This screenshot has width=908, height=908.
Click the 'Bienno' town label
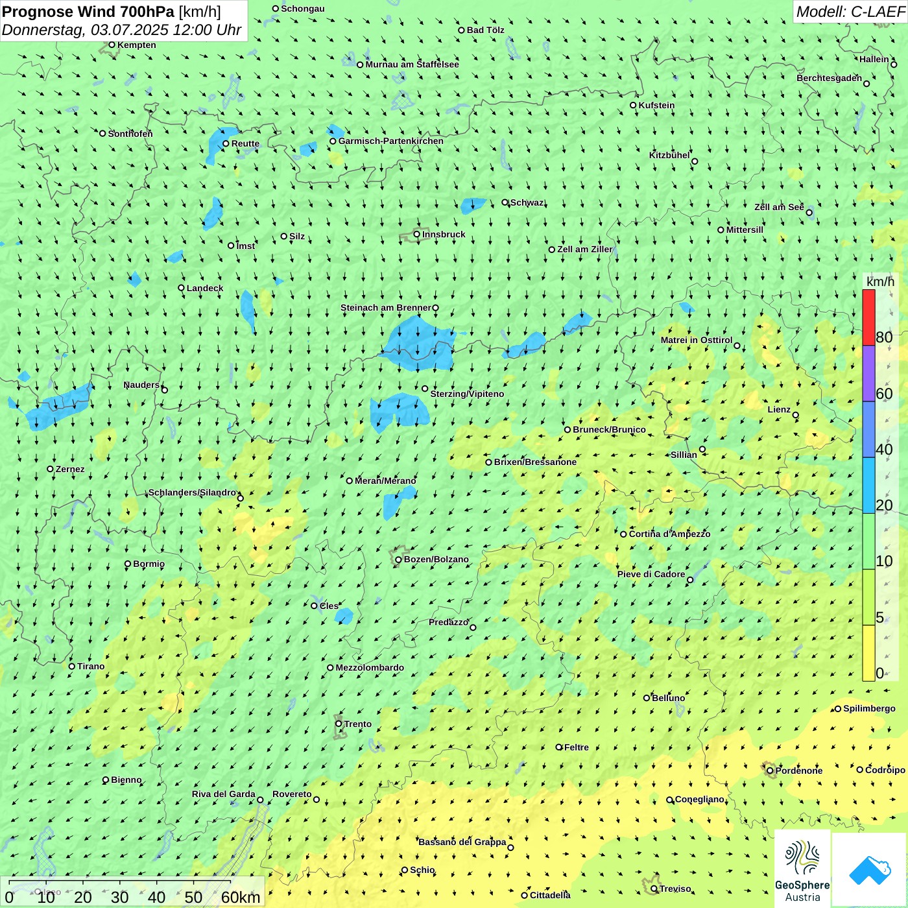[126, 780]
